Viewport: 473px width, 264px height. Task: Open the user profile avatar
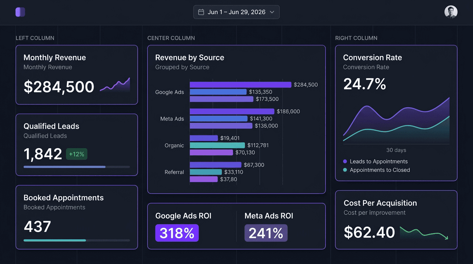(451, 12)
